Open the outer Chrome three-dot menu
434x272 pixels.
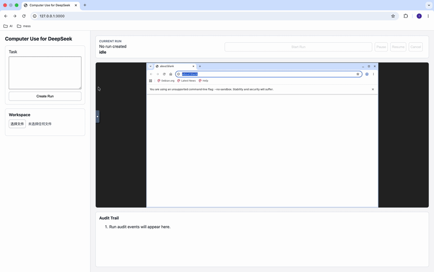coord(428,16)
